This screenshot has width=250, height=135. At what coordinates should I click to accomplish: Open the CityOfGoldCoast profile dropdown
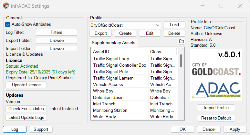tap(125, 25)
